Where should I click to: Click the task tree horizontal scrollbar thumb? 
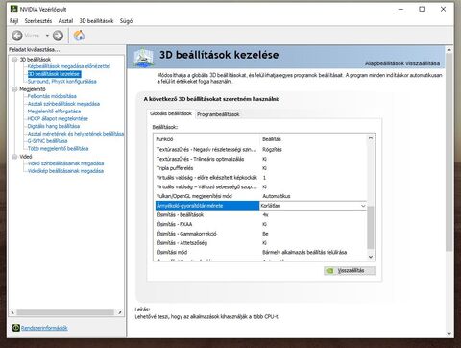point(65,312)
